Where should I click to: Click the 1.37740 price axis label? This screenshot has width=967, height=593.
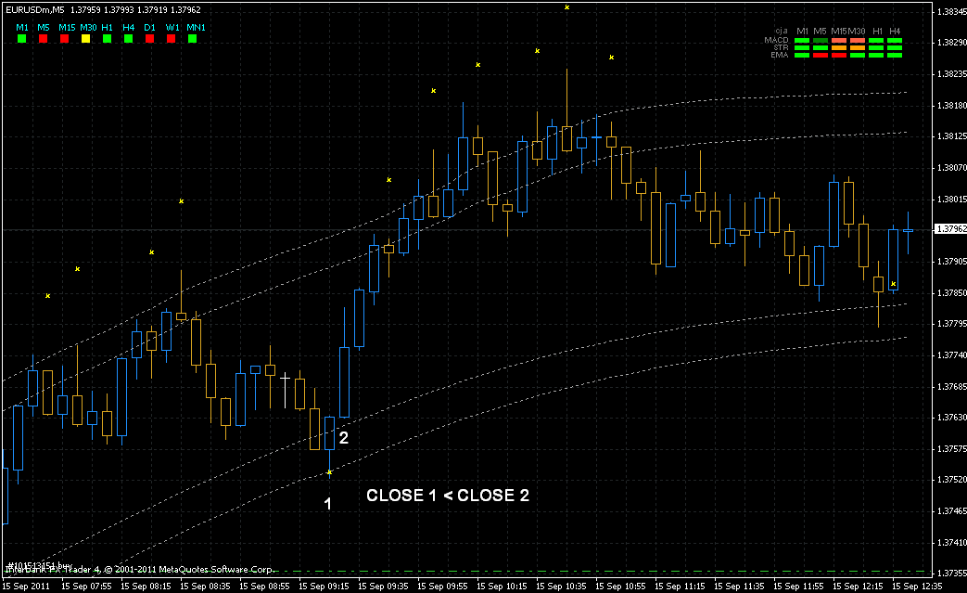[x=951, y=355]
